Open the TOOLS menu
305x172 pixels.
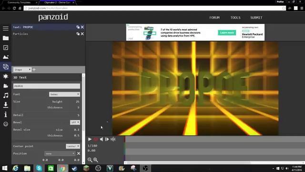(x=235, y=18)
